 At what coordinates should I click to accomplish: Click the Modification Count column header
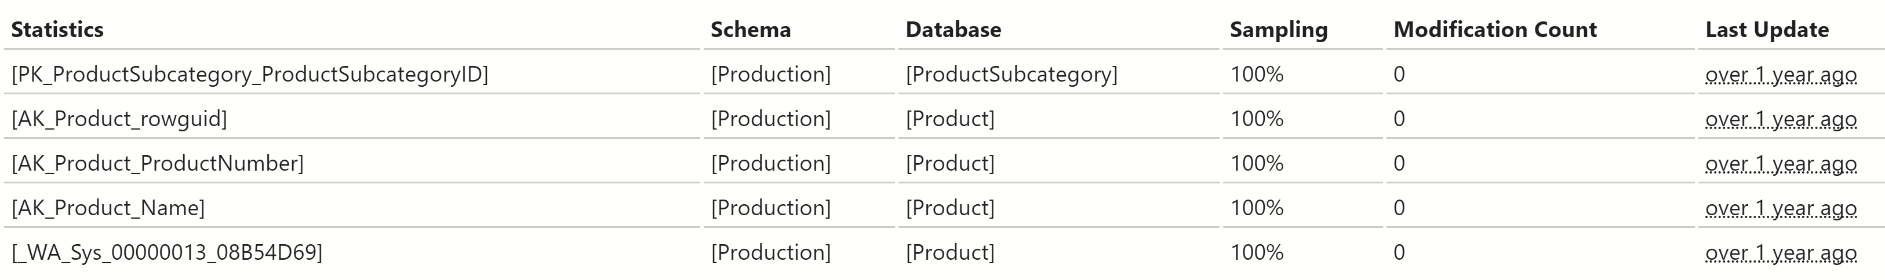[1495, 30]
